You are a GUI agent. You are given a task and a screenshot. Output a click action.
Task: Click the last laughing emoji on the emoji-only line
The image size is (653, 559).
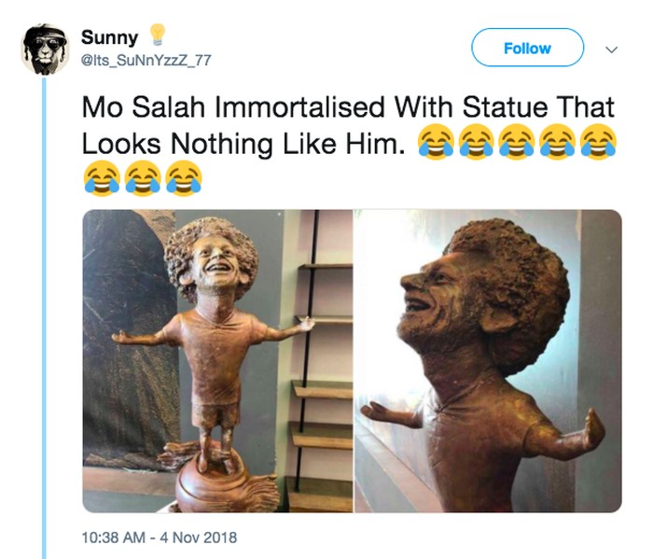[x=183, y=175]
